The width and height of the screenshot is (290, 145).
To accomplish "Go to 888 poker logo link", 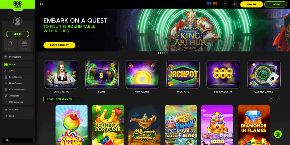I will click(x=209, y=4).
